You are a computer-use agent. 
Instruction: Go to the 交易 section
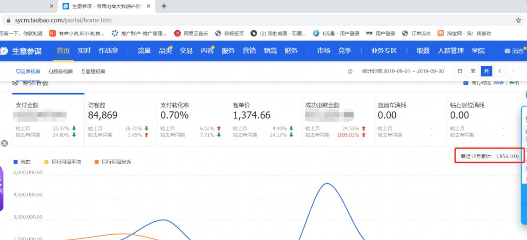(x=186, y=51)
